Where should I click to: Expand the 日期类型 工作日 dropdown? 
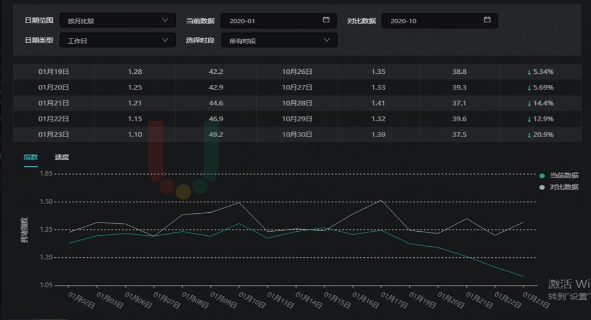tap(118, 40)
